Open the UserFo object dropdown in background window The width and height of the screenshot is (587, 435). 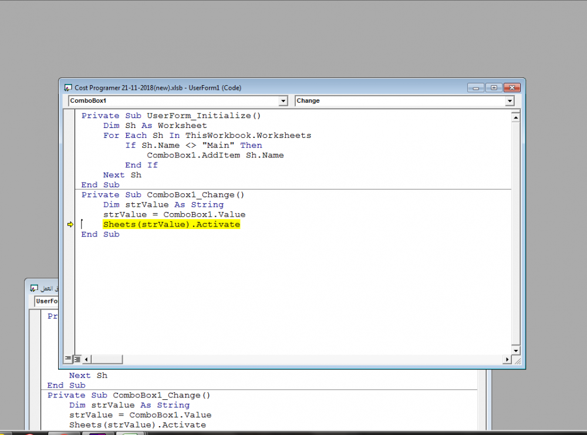click(46, 301)
